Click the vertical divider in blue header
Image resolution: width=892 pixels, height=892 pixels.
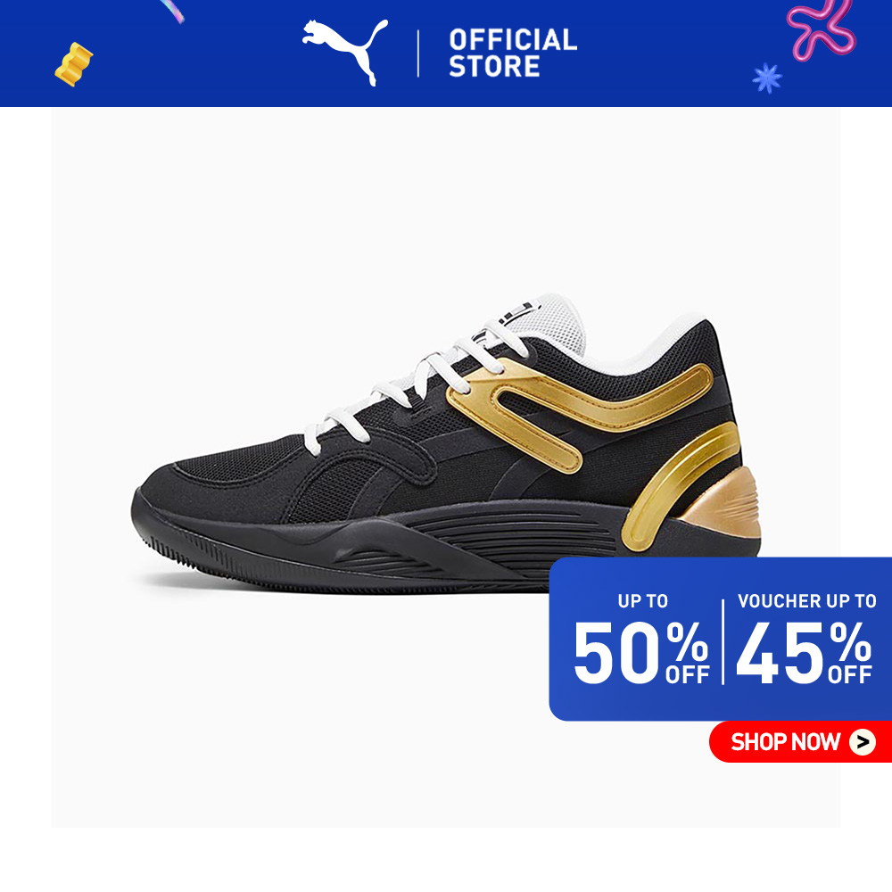pyautogui.click(x=418, y=54)
